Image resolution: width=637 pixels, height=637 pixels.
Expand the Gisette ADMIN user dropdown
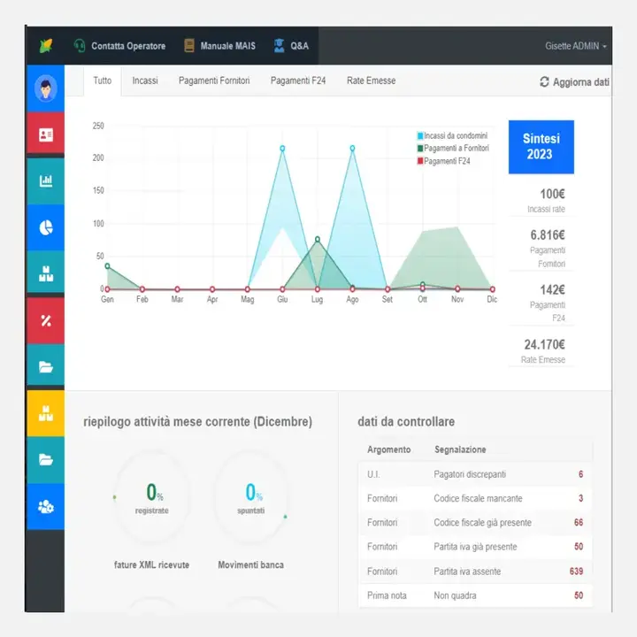576,46
